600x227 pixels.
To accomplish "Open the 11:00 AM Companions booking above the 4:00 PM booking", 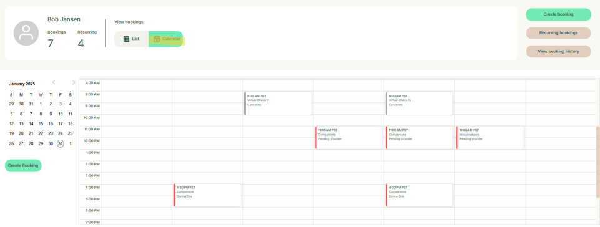I will (x=419, y=138).
